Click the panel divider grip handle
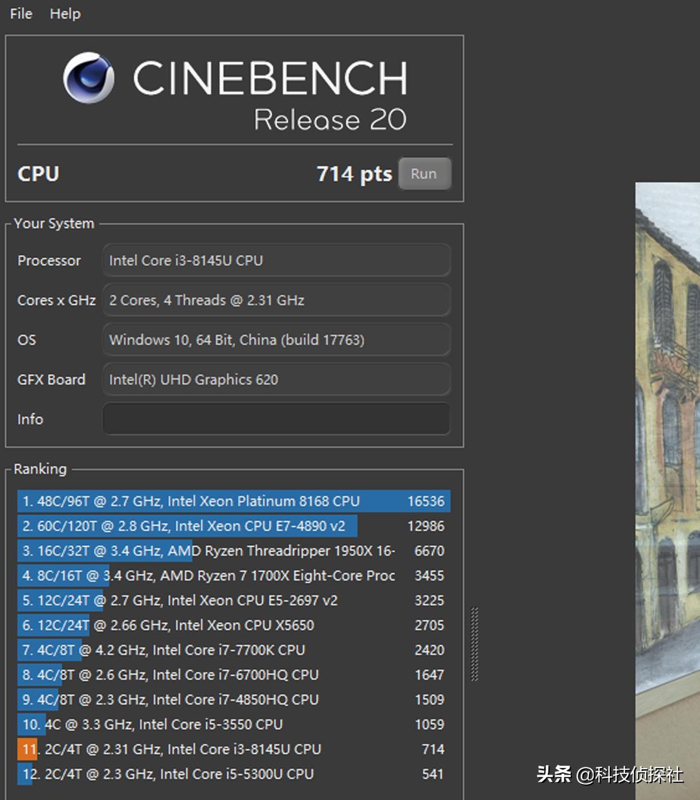 (x=474, y=644)
